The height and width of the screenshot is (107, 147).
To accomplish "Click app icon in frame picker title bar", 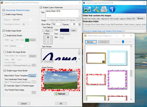I will (x=85, y=36).
